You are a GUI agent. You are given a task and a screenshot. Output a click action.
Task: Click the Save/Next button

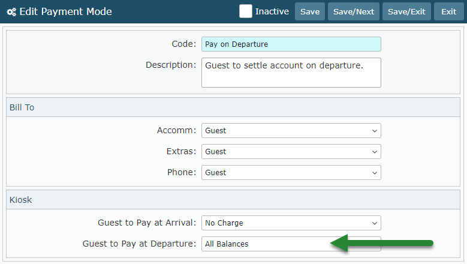coord(353,11)
